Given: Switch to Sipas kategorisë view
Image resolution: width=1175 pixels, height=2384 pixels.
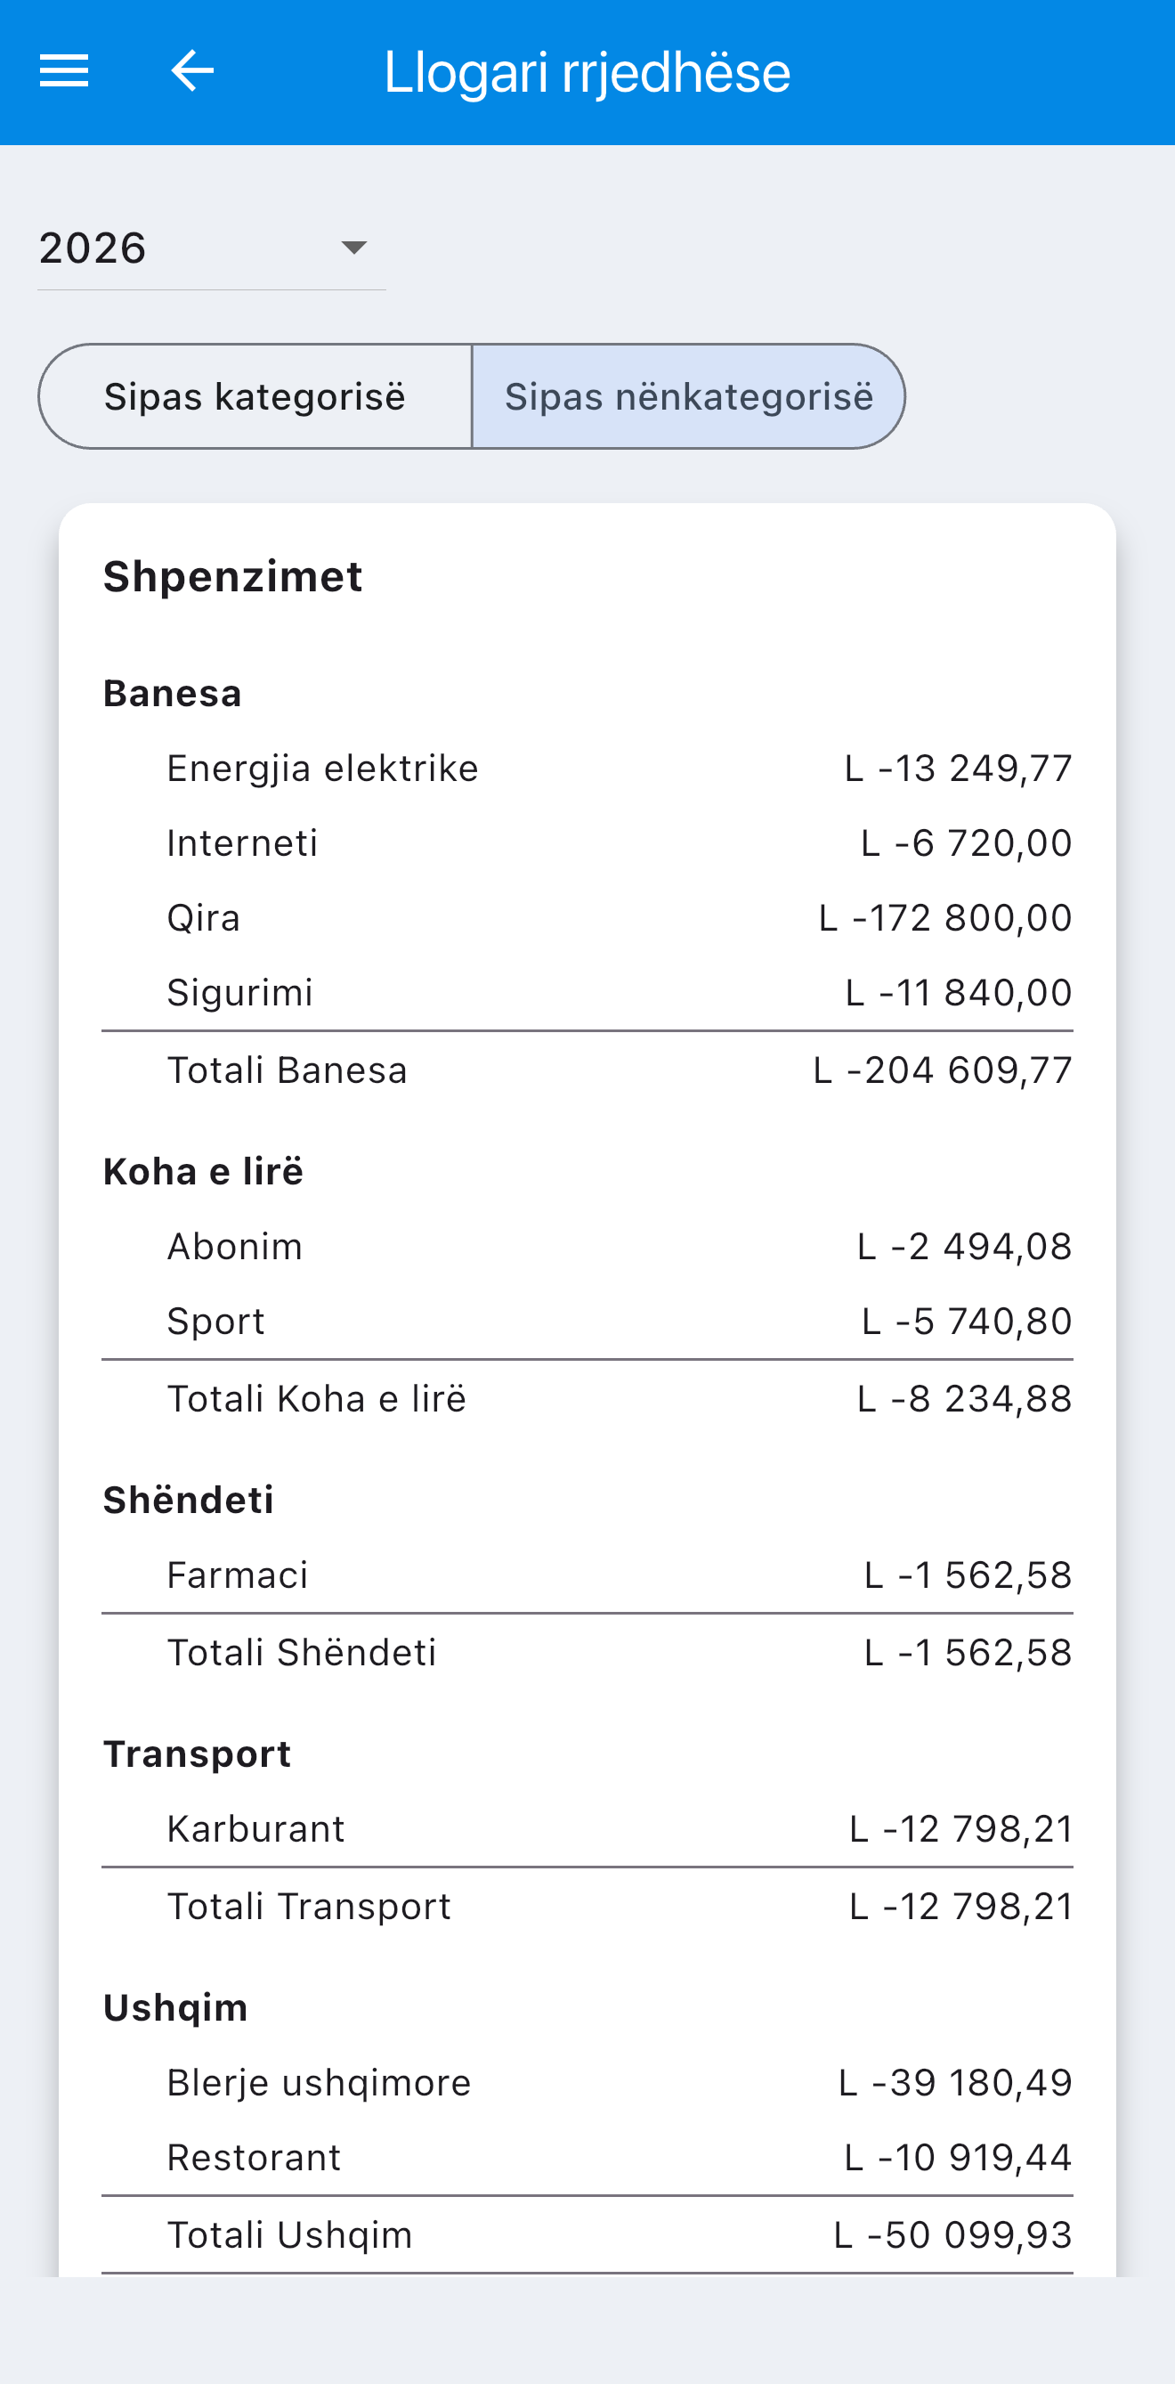Looking at the screenshot, I should (x=255, y=397).
